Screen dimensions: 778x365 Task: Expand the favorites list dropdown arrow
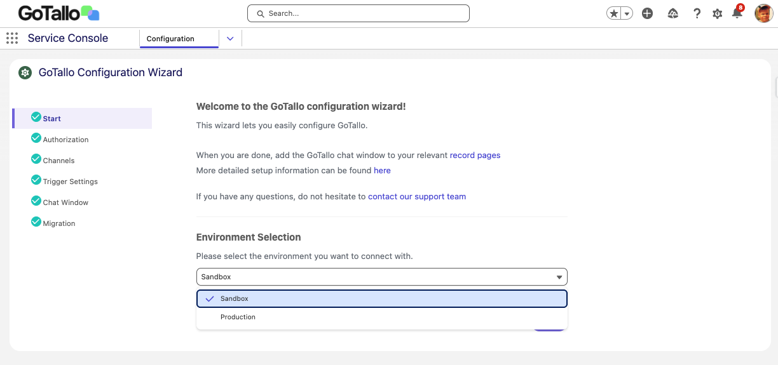627,13
